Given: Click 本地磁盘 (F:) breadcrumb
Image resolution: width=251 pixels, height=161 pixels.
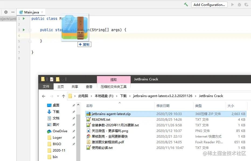Looking at the screenshot, I should point(104,96).
